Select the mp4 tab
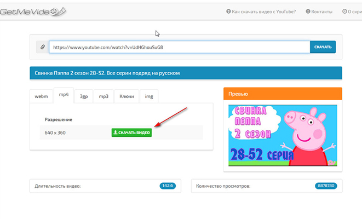 click(x=64, y=95)
